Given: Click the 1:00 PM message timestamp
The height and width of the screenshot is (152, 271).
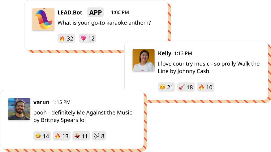Looking at the screenshot, I should pyautogui.click(x=120, y=13).
